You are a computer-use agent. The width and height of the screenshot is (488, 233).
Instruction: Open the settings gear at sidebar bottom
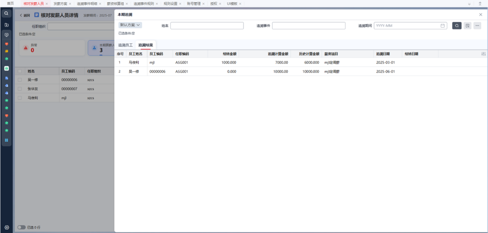tap(6, 228)
